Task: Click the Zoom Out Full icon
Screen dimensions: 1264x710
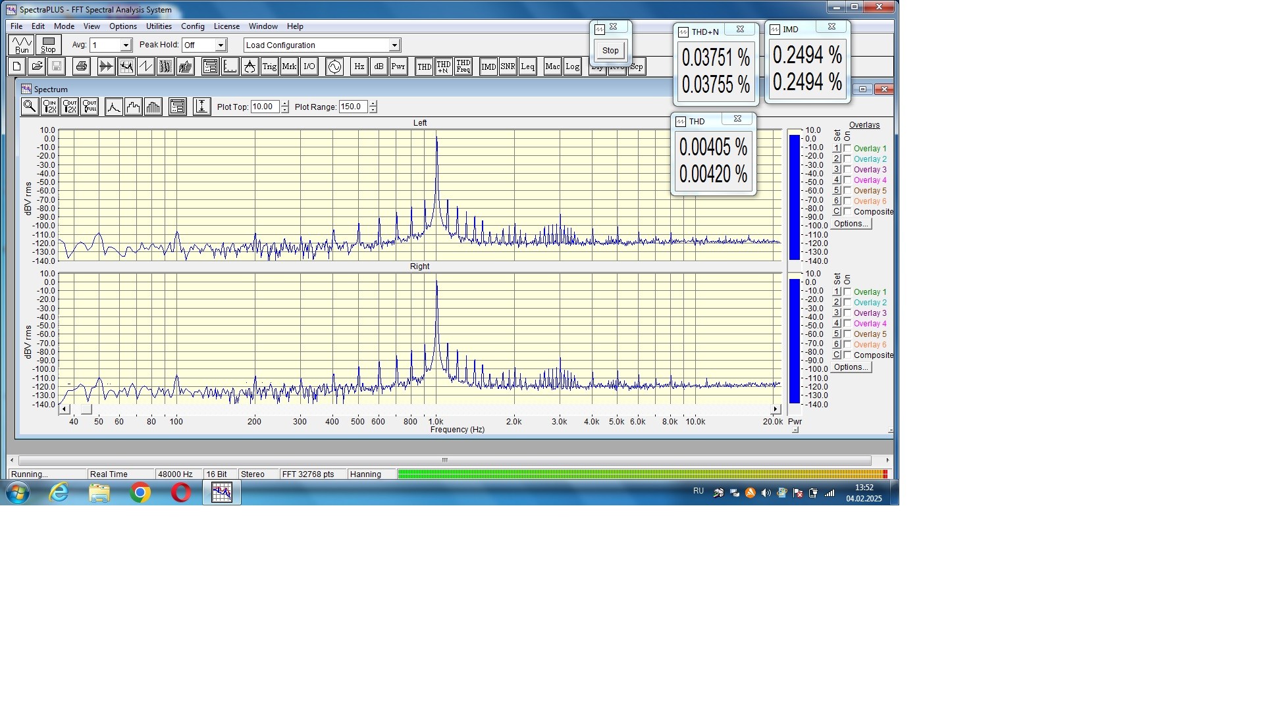Action: 90,107
